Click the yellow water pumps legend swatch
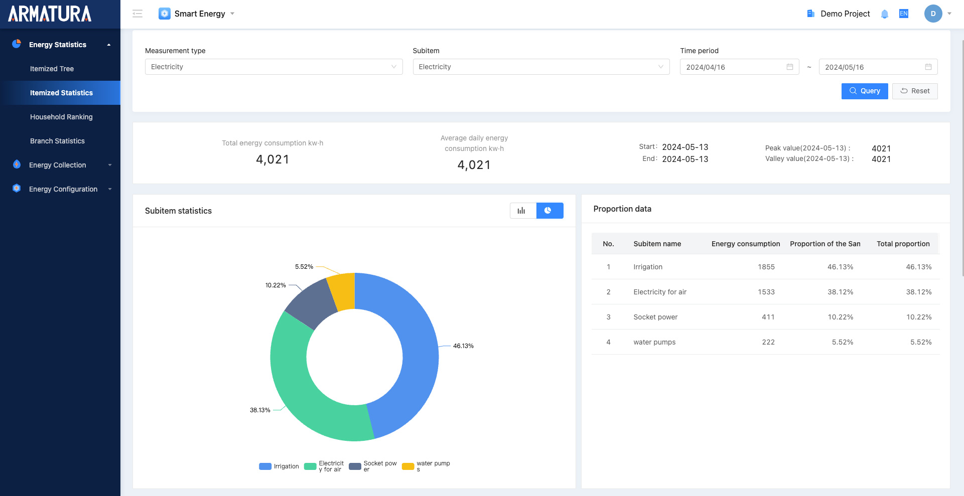Screen dimensions: 964x496 pyautogui.click(x=407, y=466)
